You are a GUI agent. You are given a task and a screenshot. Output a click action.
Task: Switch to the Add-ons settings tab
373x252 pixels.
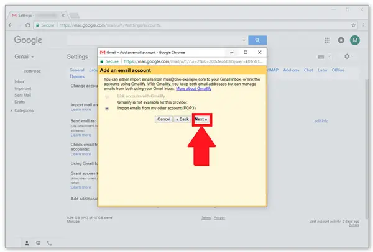[x=291, y=70]
